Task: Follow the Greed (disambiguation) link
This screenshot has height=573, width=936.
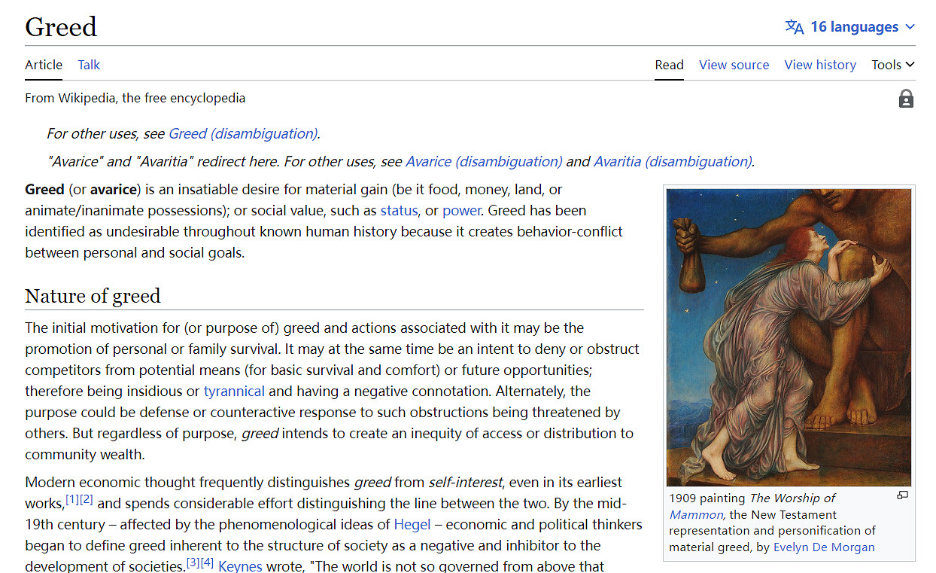Action: [243, 133]
